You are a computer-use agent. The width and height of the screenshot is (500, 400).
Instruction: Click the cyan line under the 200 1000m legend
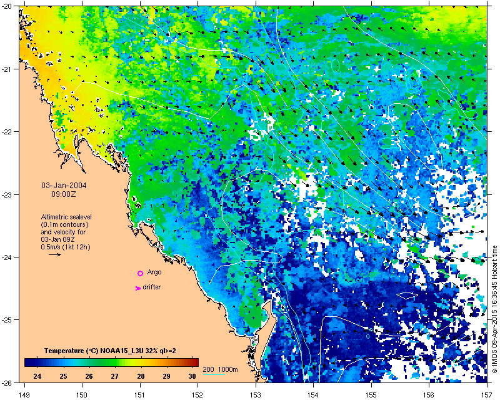pyautogui.click(x=214, y=374)
